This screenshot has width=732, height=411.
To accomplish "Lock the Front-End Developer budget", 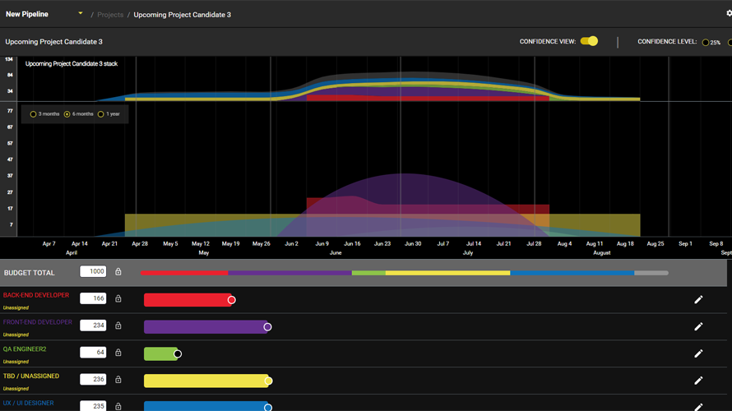I will coord(118,326).
